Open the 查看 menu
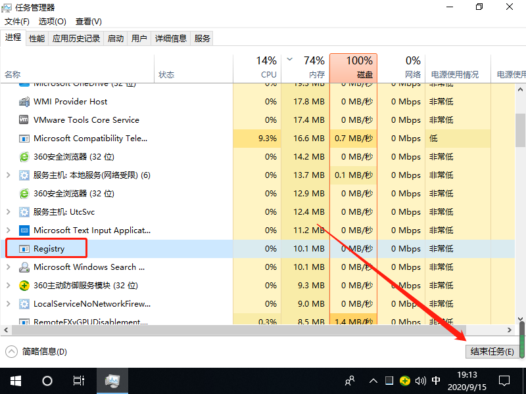Viewport: 526px width, 394px height. tap(89, 21)
